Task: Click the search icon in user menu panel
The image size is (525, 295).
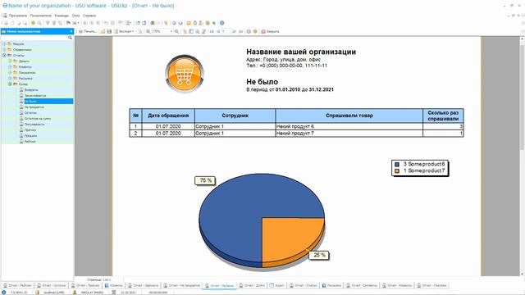Action: click(x=70, y=38)
